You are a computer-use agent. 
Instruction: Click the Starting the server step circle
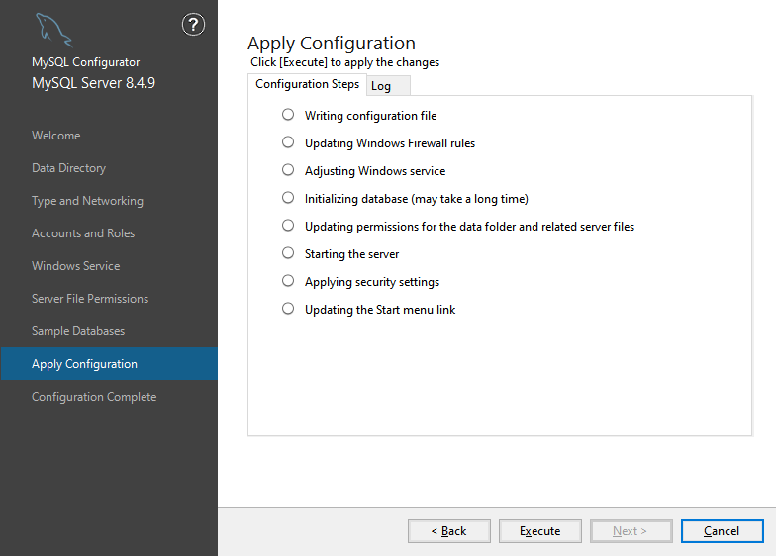pos(288,253)
